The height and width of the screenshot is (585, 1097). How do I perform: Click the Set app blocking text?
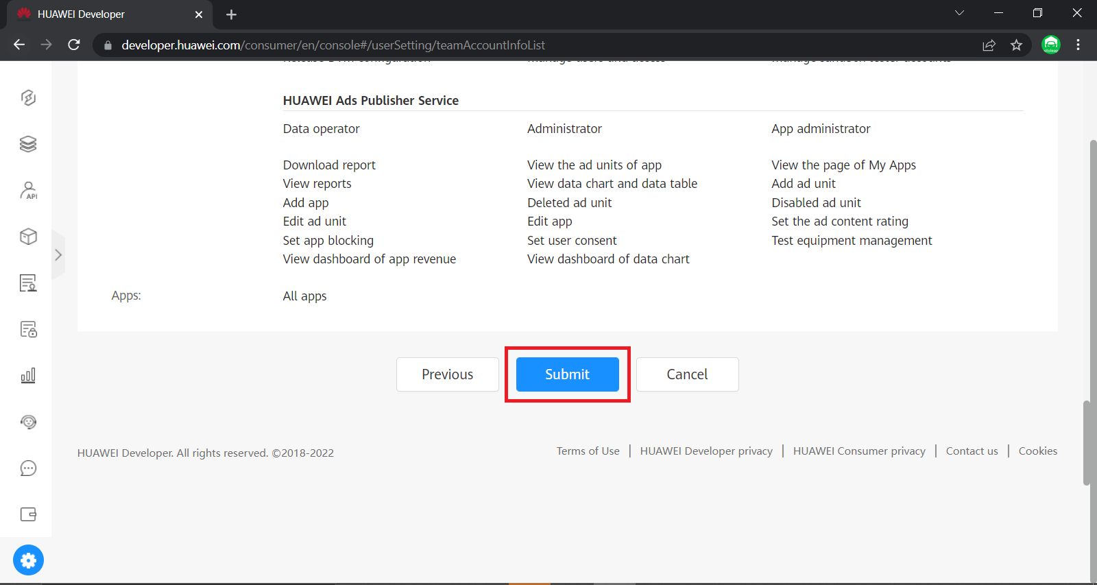[x=328, y=240]
